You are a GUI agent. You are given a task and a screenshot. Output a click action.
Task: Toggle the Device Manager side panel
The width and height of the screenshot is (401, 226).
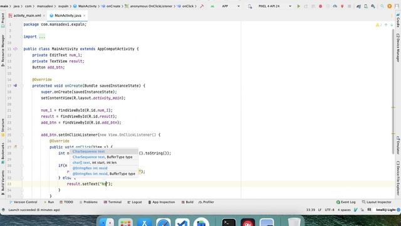click(x=398, y=48)
